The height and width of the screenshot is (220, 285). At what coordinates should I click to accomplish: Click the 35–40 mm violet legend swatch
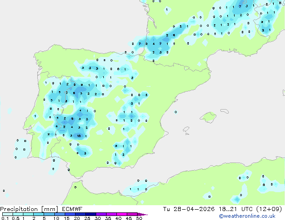pyautogui.click(x=111, y=214)
